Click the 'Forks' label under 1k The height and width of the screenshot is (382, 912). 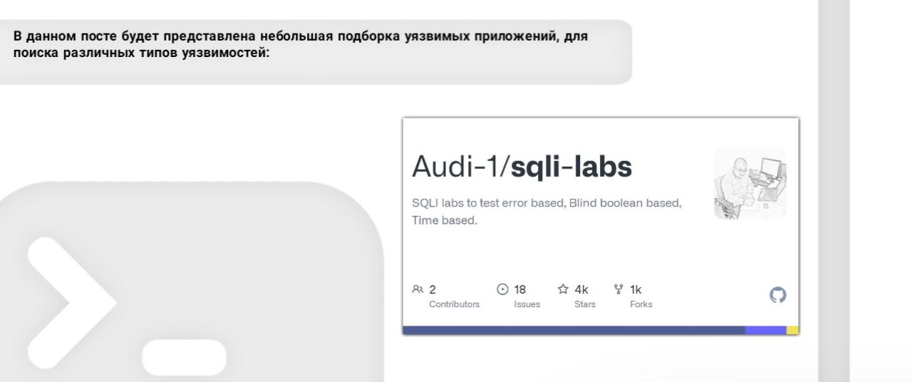641,304
